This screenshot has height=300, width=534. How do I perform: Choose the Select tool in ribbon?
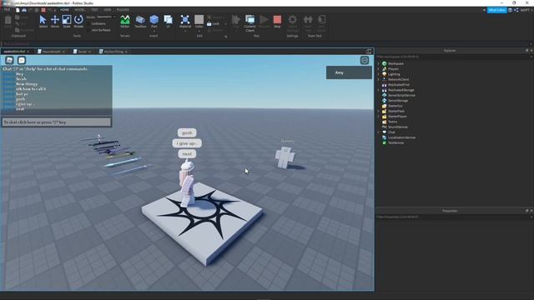click(43, 22)
